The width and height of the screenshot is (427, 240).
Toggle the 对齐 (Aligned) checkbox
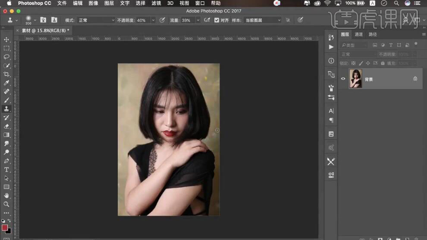pyautogui.click(x=217, y=20)
